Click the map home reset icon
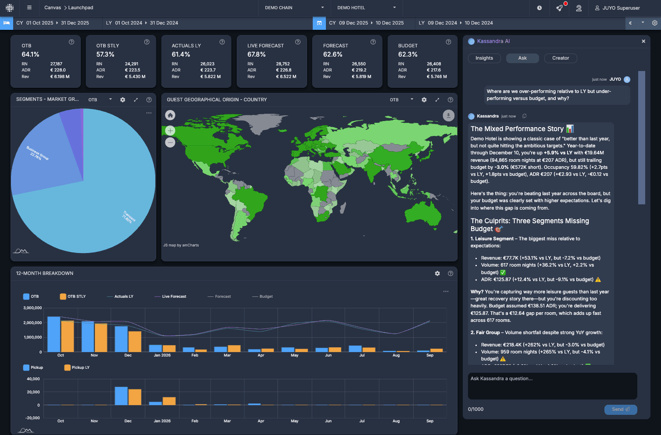 [x=170, y=115]
